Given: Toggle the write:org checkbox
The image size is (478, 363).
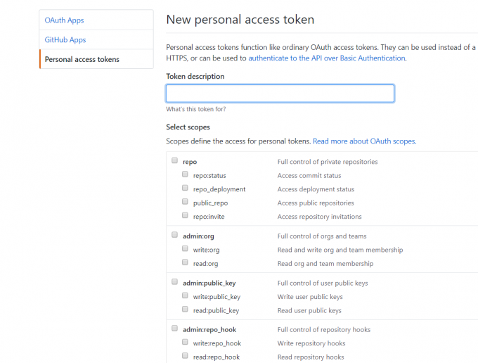Looking at the screenshot, I should (185, 249).
